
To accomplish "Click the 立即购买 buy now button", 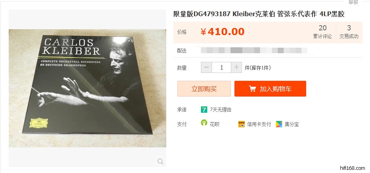I will click(204, 89).
